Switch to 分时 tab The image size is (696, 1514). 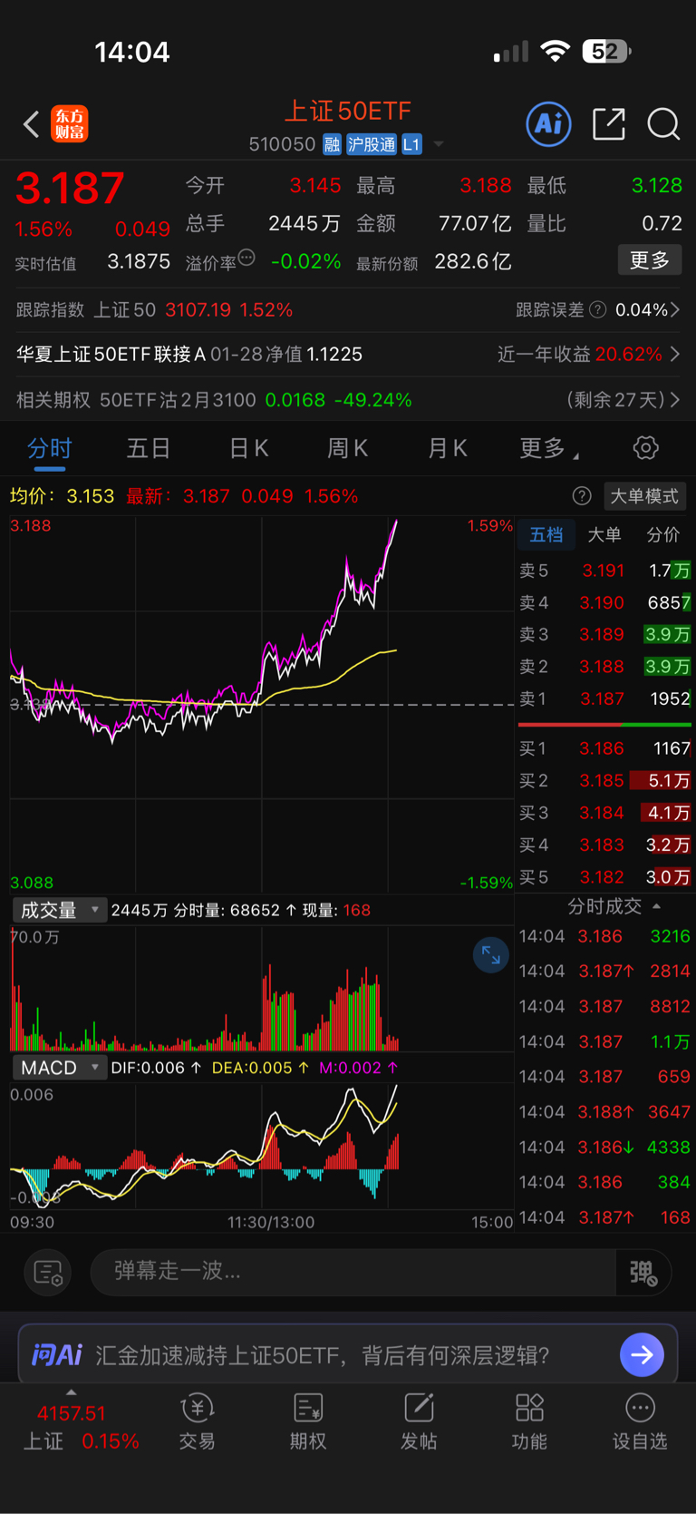click(49, 448)
